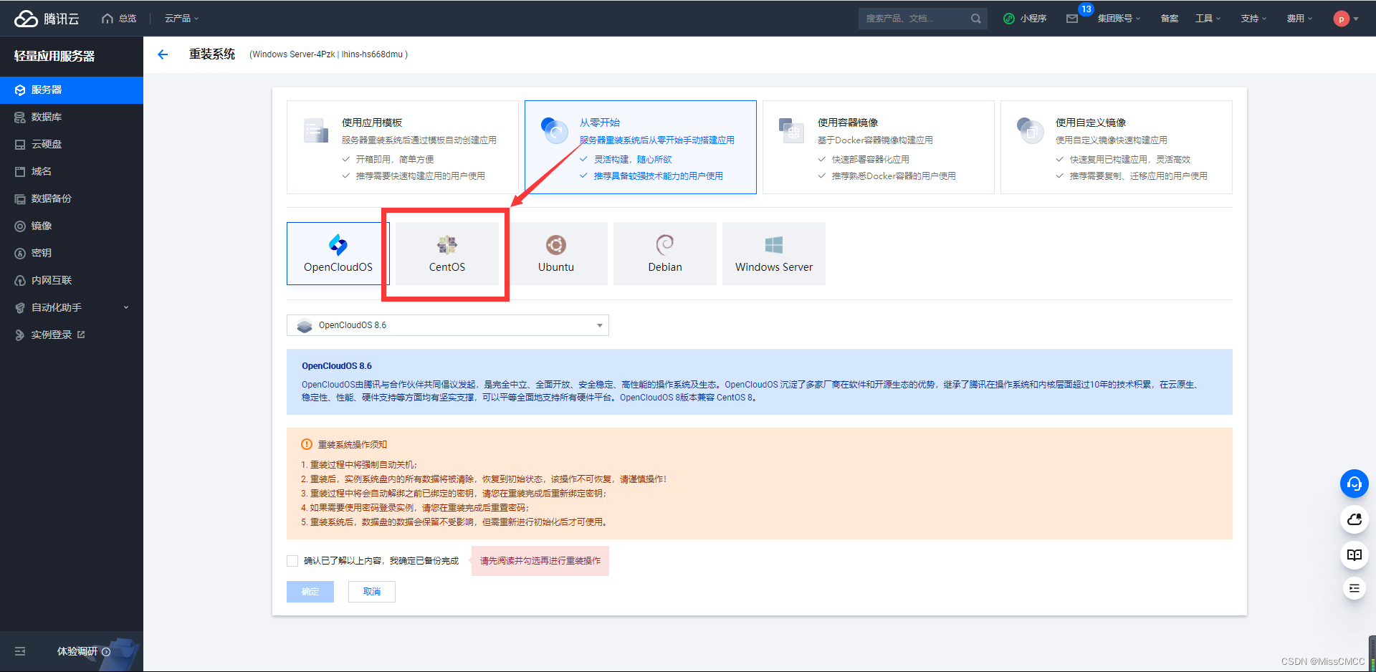Choose the Debian system image
This screenshot has width=1376, height=672.
665,254
